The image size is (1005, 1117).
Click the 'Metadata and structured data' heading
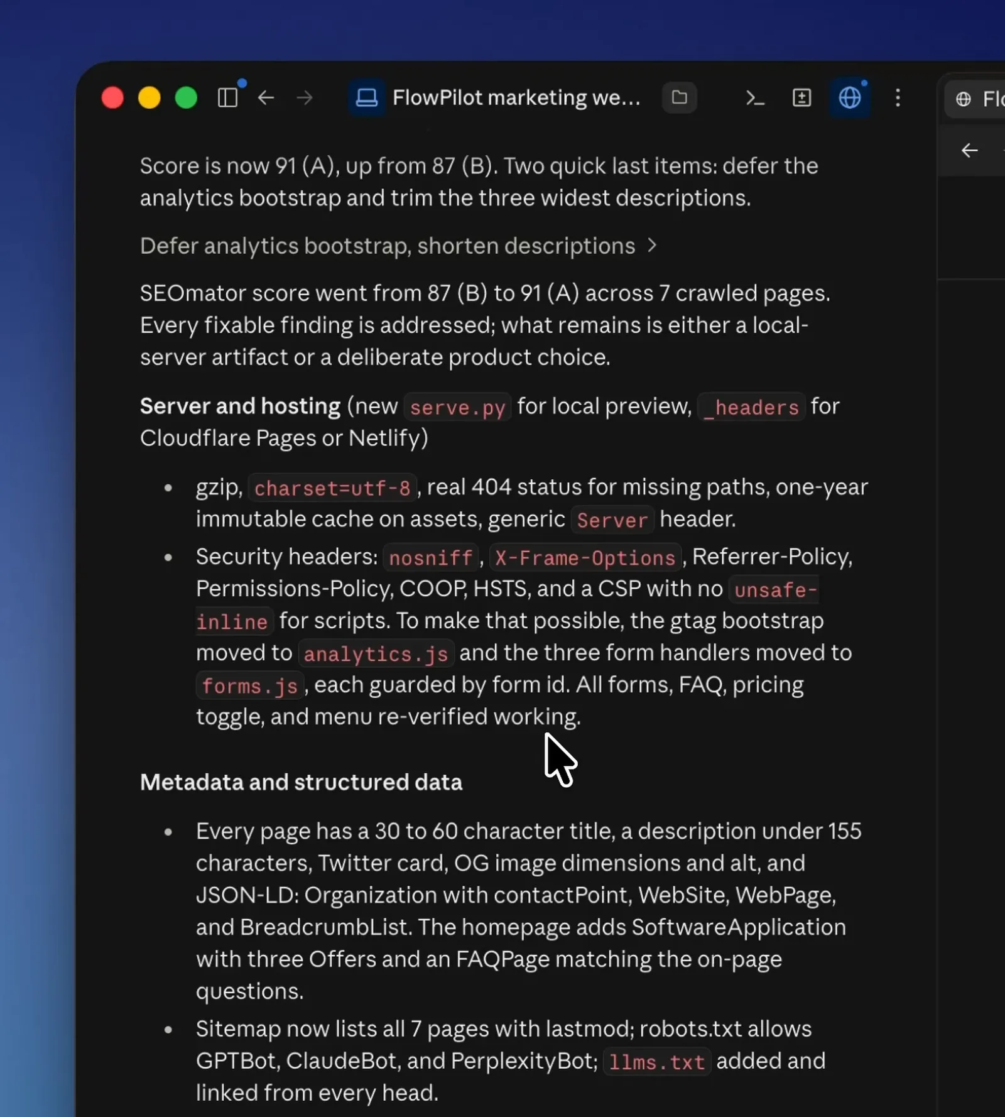(301, 782)
